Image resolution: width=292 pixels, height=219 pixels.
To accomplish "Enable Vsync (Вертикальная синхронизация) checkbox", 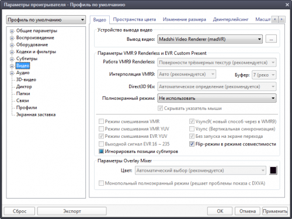I will [192, 129].
